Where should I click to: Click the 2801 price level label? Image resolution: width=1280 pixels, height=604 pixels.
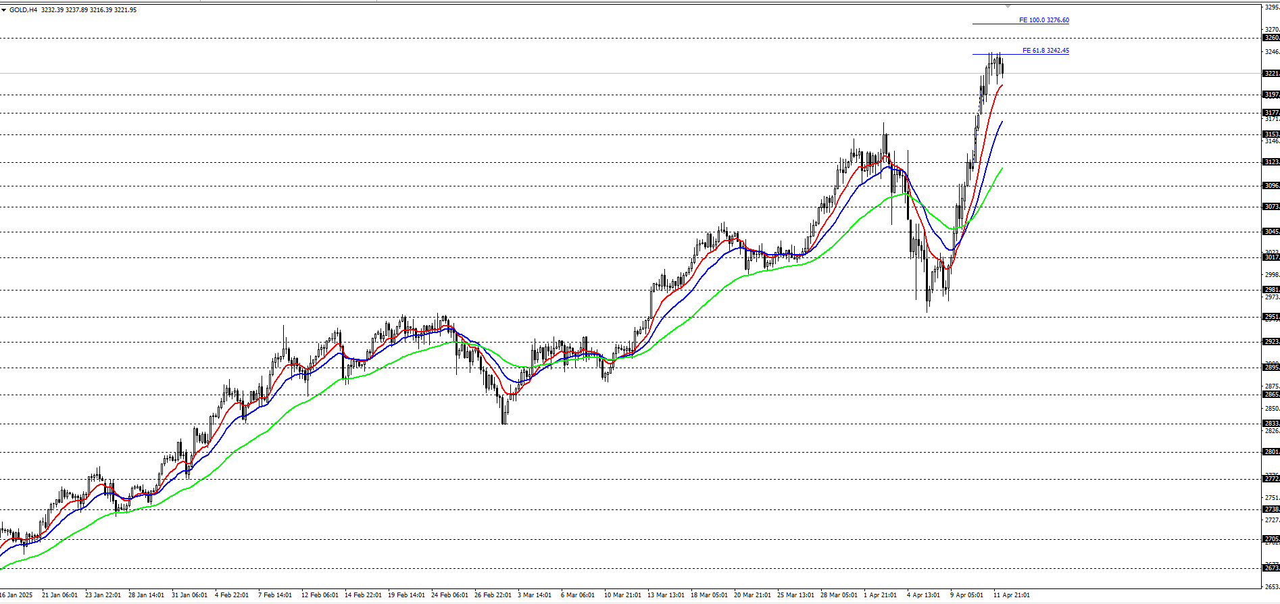(1271, 452)
